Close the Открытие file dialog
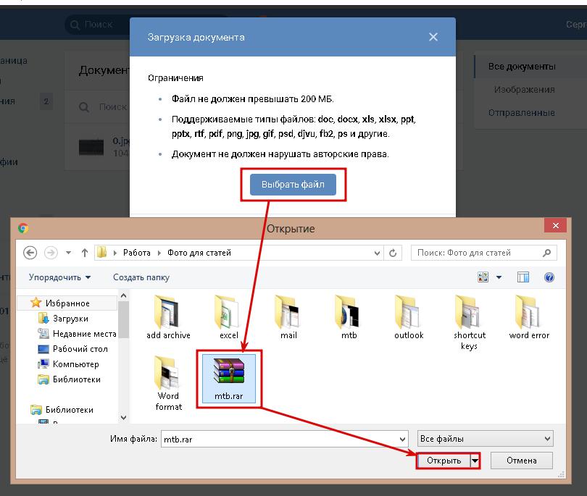 click(x=556, y=226)
